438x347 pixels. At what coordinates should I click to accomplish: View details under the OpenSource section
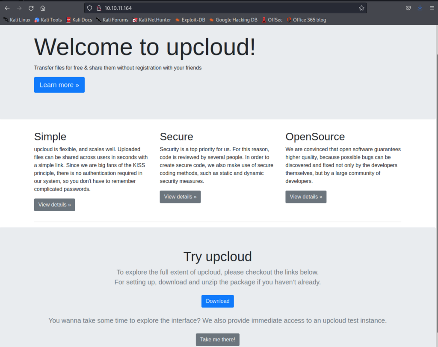[306, 197]
